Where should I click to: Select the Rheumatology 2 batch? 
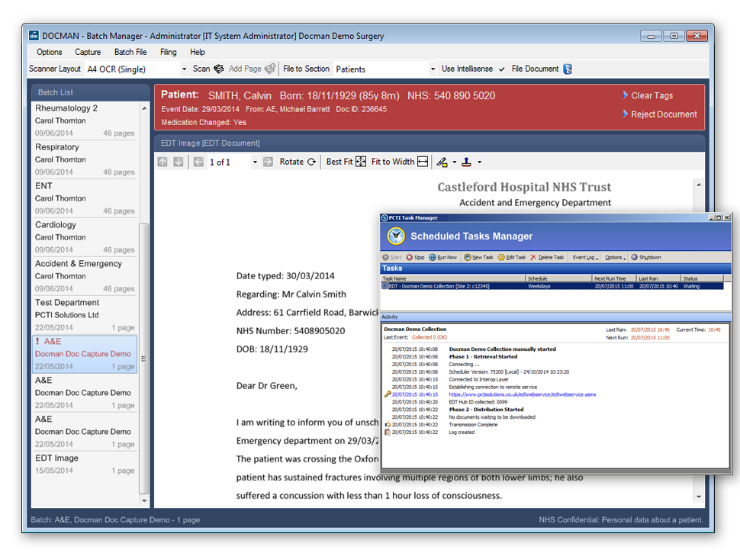[x=85, y=121]
